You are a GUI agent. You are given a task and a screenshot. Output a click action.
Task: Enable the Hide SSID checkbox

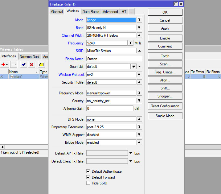88,183
